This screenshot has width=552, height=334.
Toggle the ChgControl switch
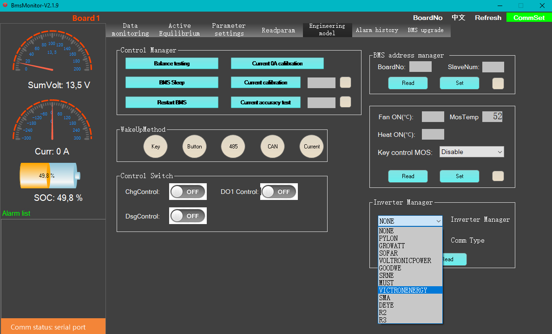[x=188, y=192]
